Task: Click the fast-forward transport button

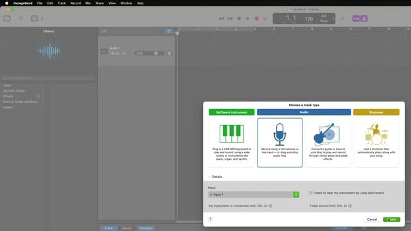Action: [230, 19]
